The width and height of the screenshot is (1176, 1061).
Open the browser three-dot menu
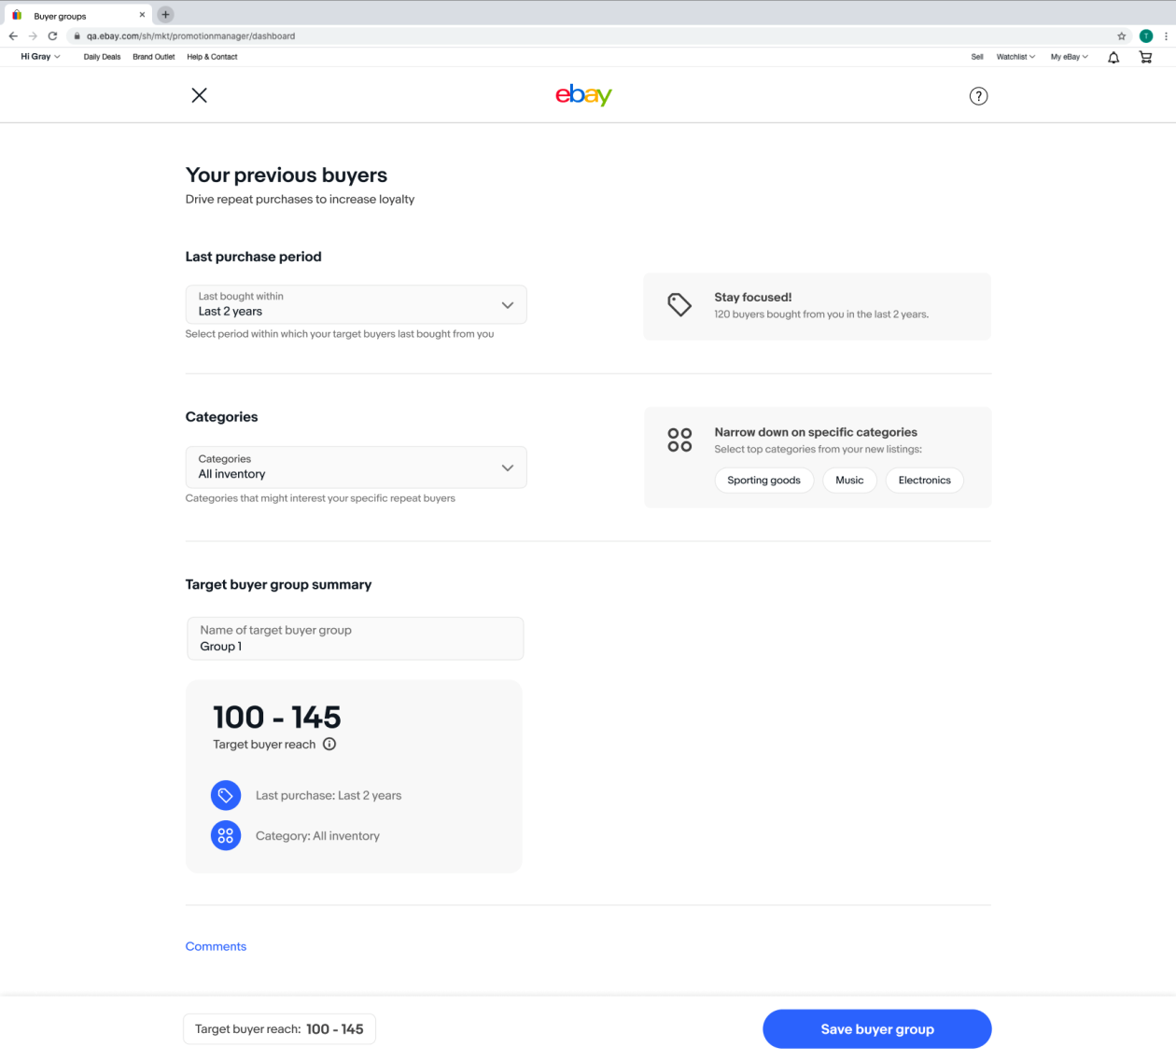pyautogui.click(x=1166, y=36)
